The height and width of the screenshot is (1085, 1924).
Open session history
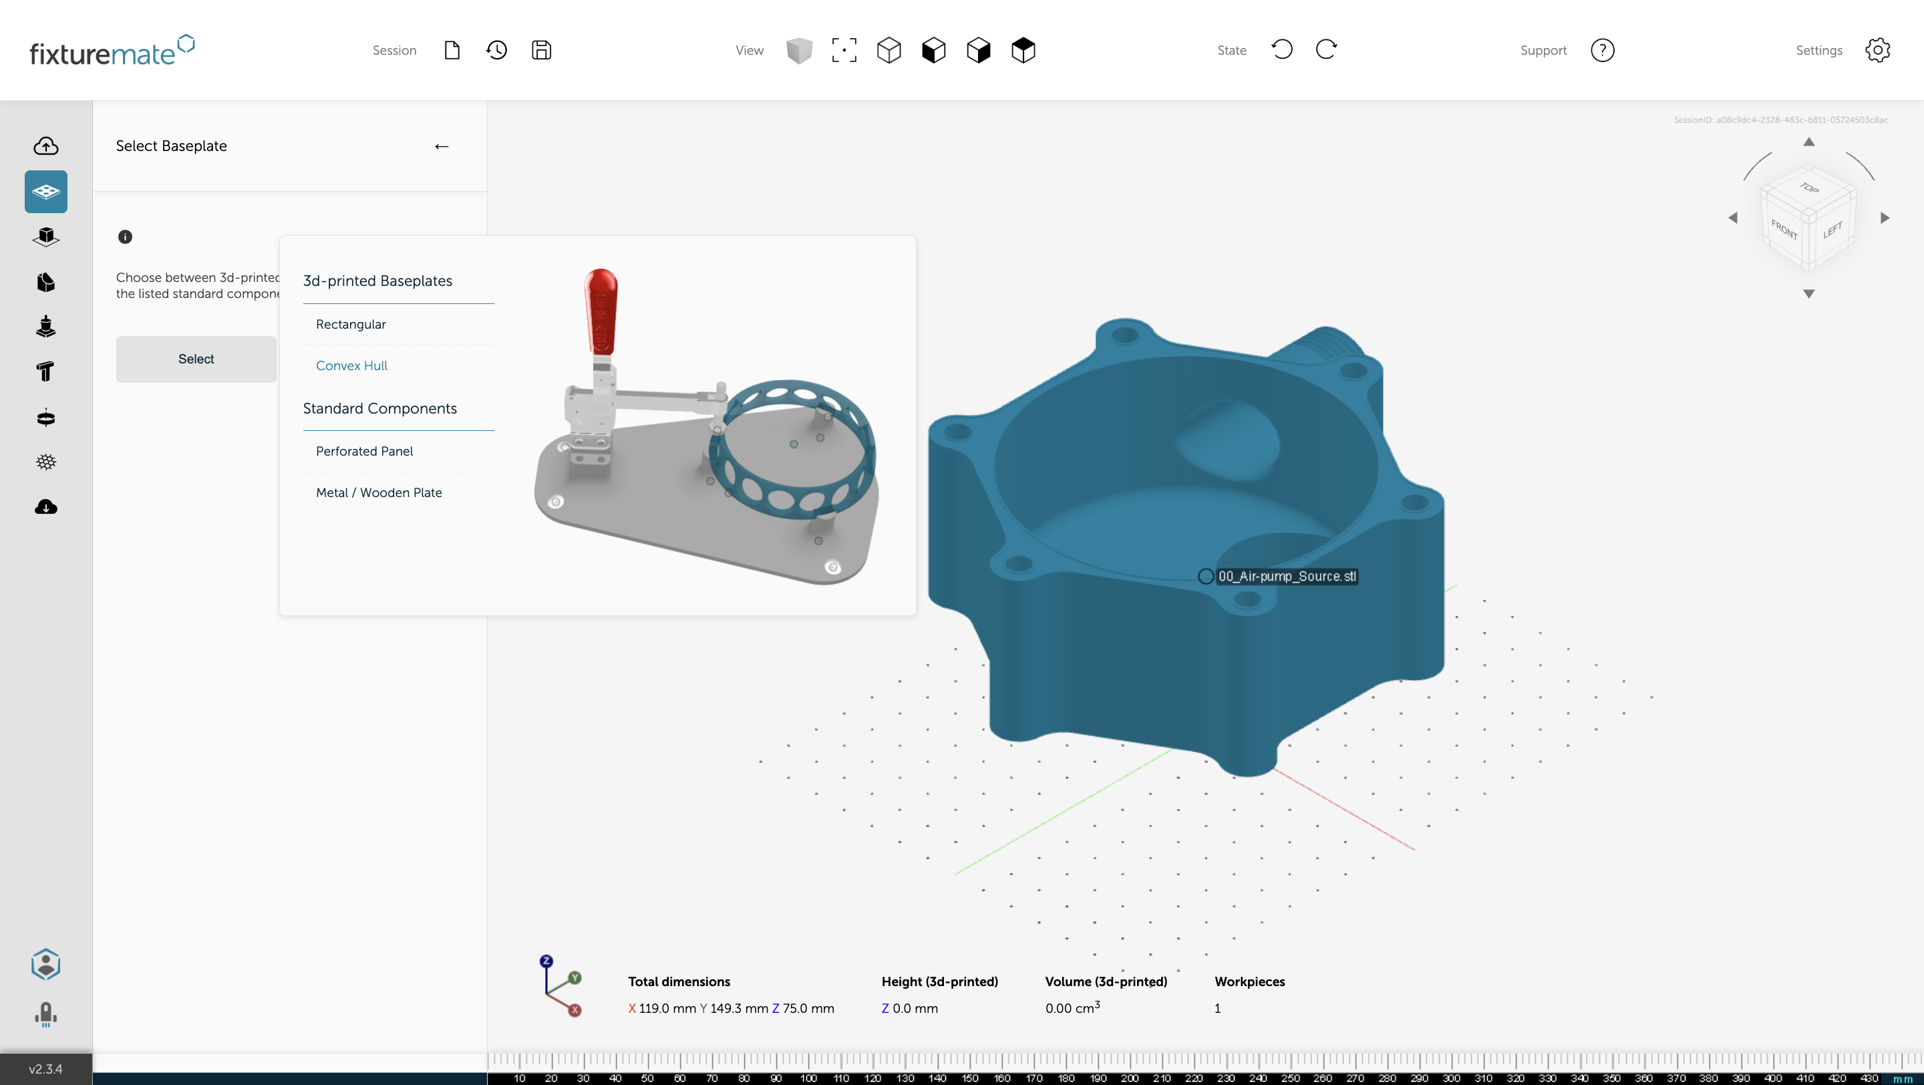tap(496, 50)
